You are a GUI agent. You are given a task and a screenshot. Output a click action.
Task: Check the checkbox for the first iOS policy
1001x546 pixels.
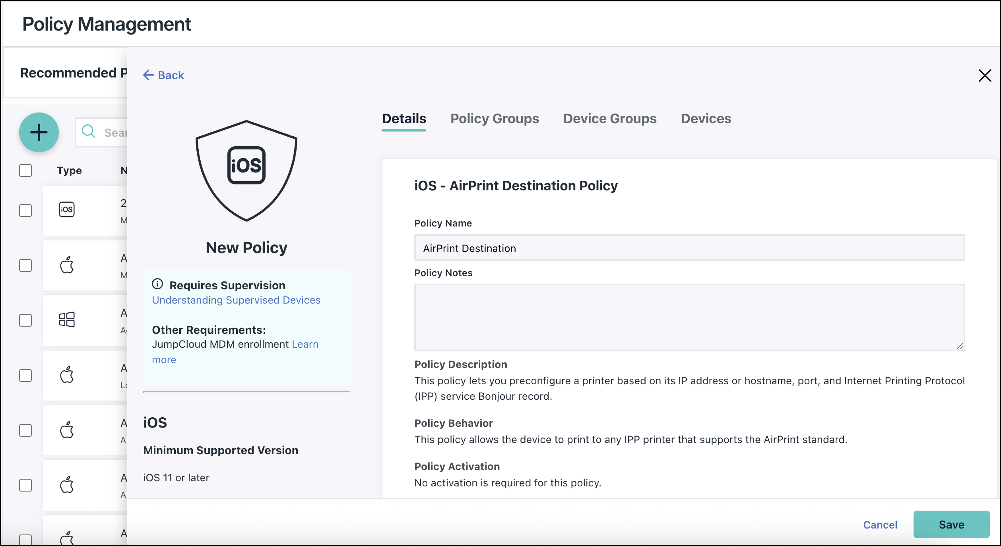click(25, 211)
